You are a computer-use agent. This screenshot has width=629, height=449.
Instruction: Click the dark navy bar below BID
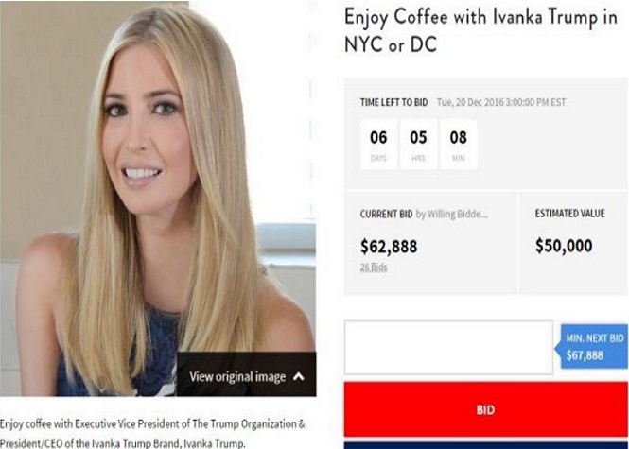pos(486,445)
